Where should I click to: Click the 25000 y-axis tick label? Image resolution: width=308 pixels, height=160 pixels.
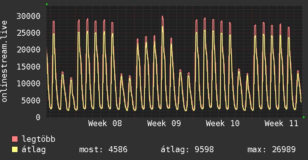pos(28,33)
